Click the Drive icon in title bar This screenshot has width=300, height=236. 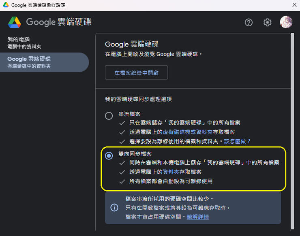(6, 5)
